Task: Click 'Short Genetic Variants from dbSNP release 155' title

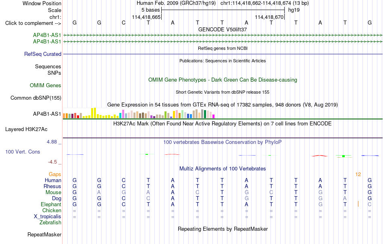Action: [x=223, y=92]
